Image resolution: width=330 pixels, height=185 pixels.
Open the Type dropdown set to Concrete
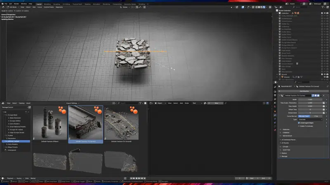310,120
